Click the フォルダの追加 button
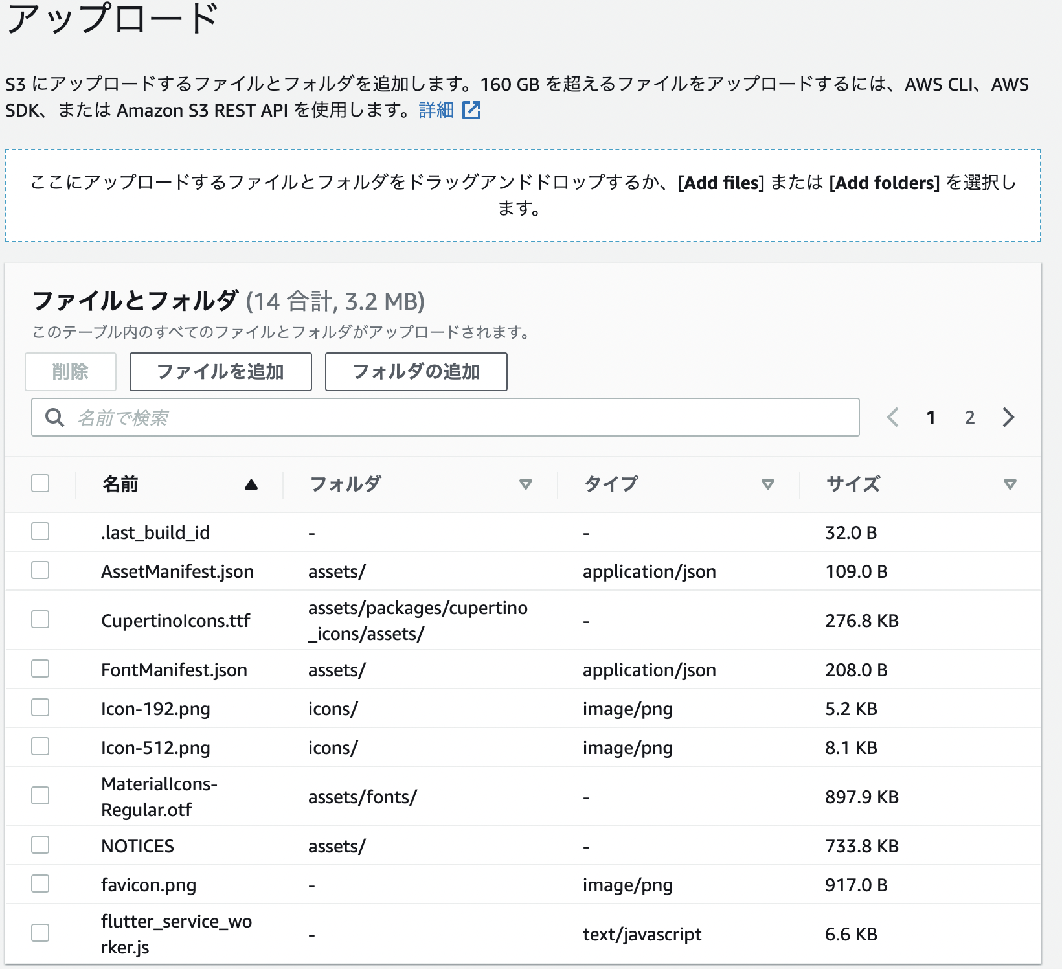Viewport: 1062px width, 969px height. click(x=415, y=371)
